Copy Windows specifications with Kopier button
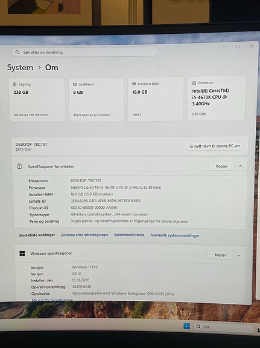The width and height of the screenshot is (260, 348). coord(220,255)
